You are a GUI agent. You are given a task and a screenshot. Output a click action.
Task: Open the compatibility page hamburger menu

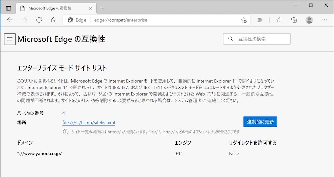click(x=10, y=39)
